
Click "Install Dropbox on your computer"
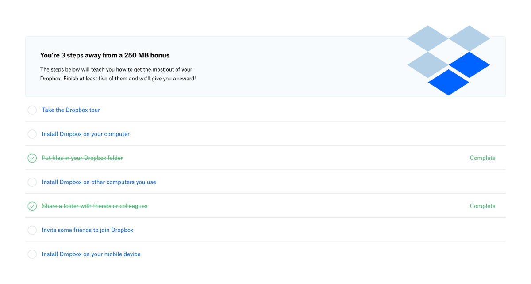pos(85,134)
